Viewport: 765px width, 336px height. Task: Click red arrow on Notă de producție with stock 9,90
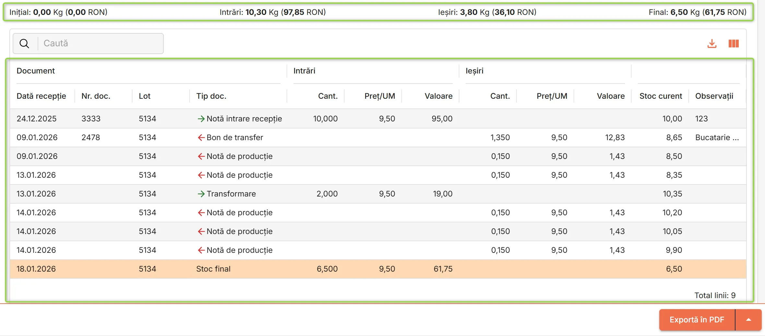click(x=201, y=250)
